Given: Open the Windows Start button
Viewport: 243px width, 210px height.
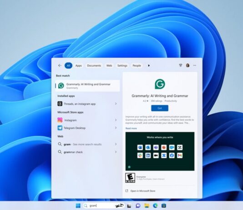Looking at the screenshot, I should tap(78, 205).
